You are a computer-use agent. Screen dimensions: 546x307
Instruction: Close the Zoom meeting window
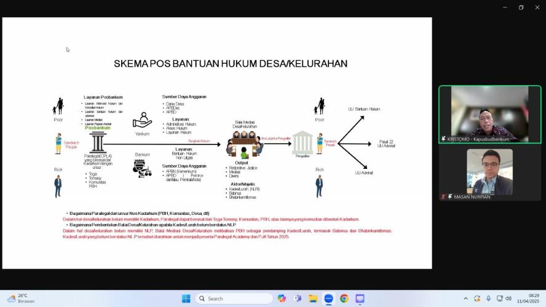pyautogui.click(x=537, y=7)
